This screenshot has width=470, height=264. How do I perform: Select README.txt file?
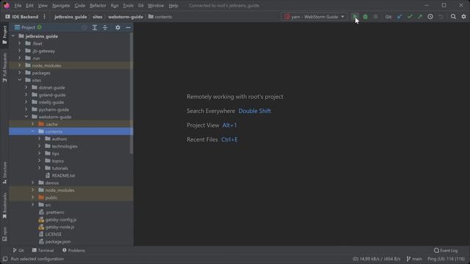tap(63, 175)
